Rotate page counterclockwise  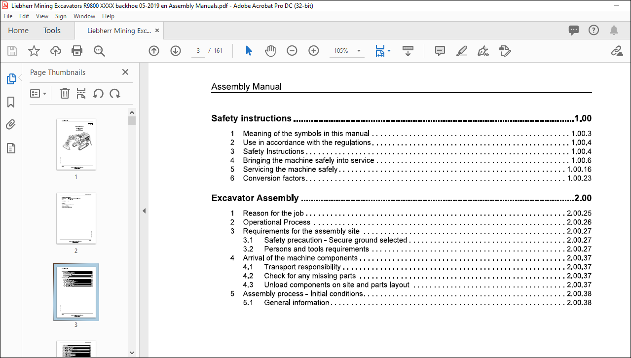98,93
